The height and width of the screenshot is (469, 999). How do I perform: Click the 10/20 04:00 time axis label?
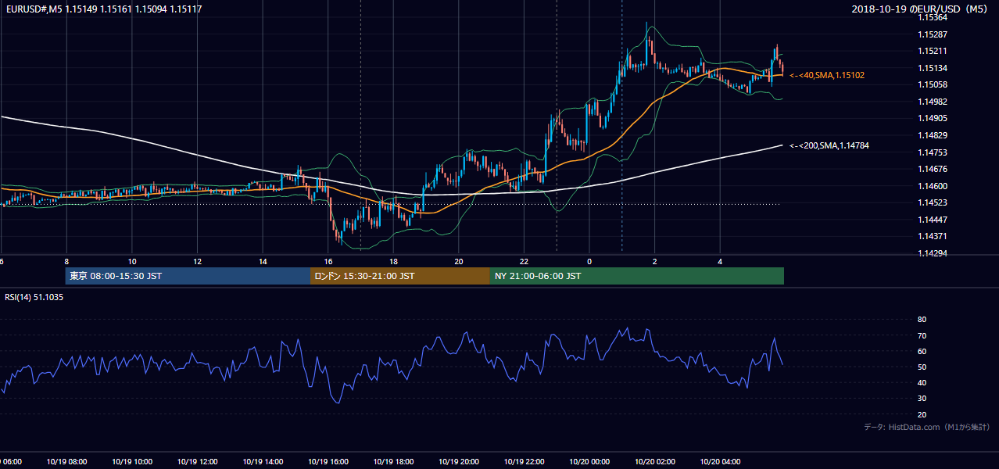coord(720,462)
